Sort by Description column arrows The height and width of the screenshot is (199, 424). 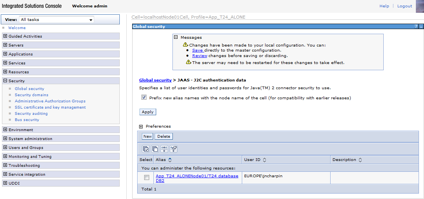[x=360, y=160]
